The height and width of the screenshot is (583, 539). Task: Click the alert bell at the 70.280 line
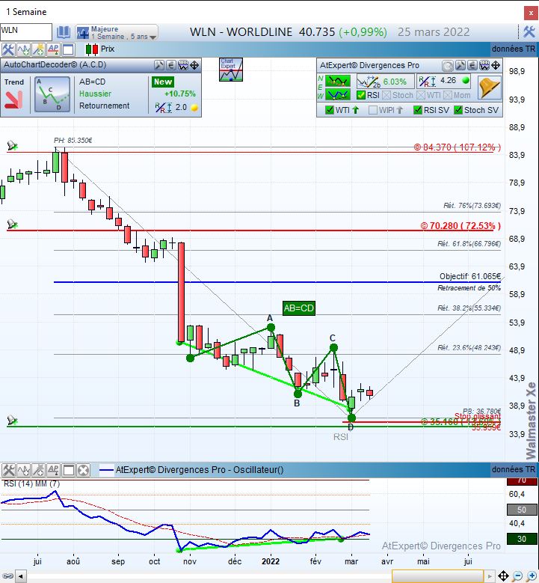[x=12, y=225]
